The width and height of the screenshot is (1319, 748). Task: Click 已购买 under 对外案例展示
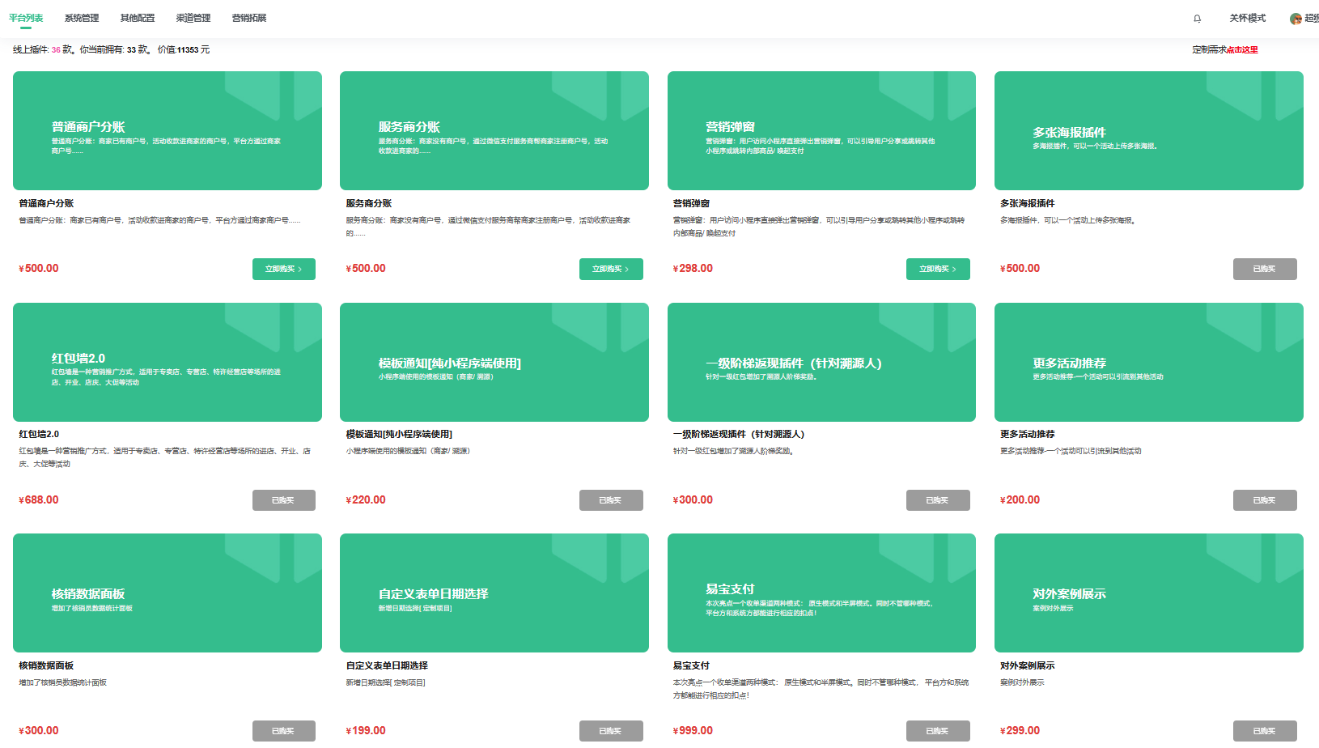click(1264, 731)
